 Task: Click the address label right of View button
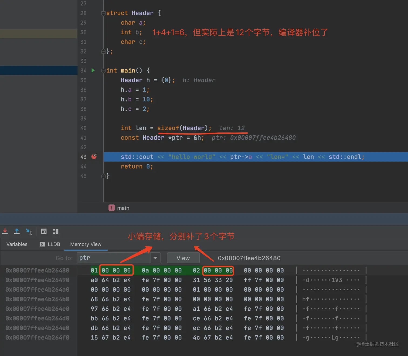[x=249, y=258]
